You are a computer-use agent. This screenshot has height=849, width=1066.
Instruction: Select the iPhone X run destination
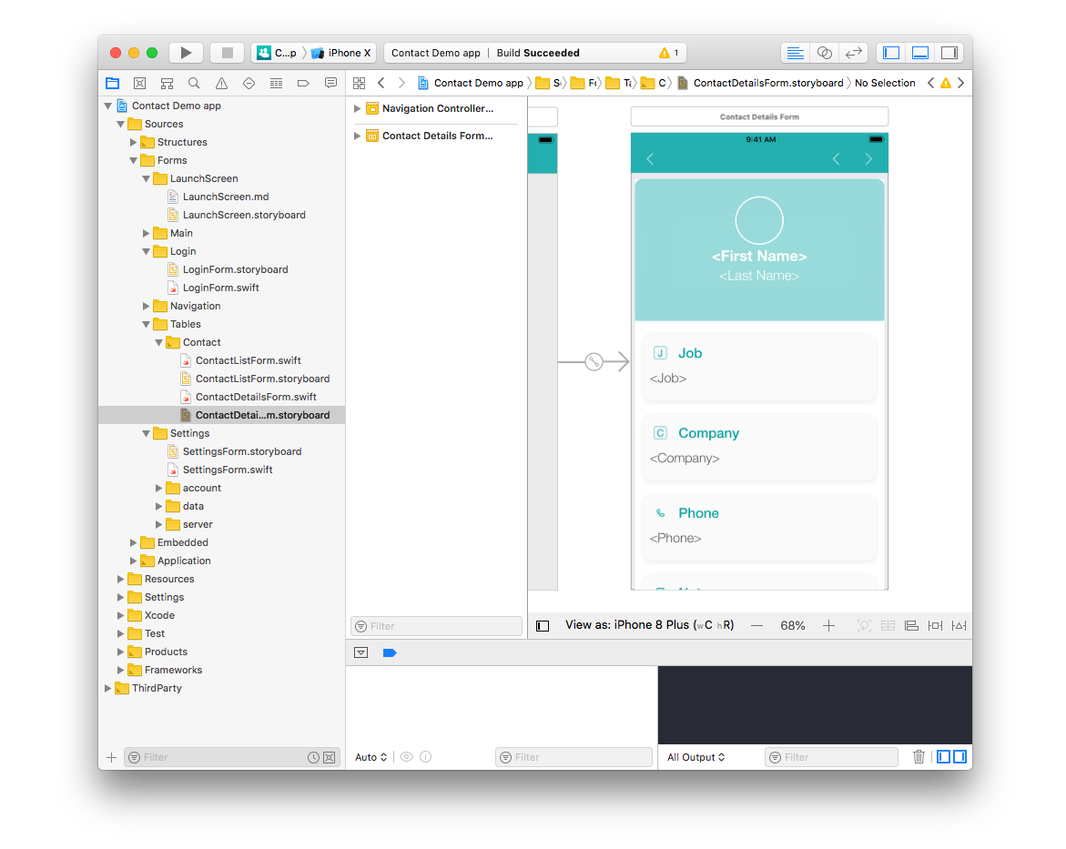[341, 53]
